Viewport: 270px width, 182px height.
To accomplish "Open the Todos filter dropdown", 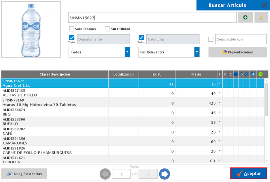I will click(127, 52).
